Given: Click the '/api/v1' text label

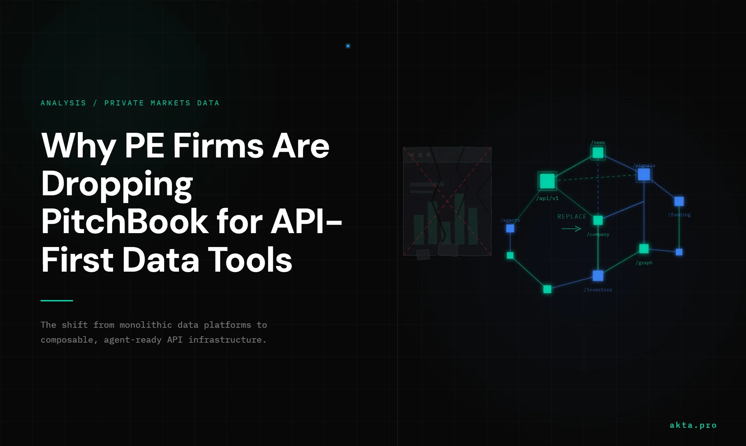Looking at the screenshot, I should coord(547,198).
